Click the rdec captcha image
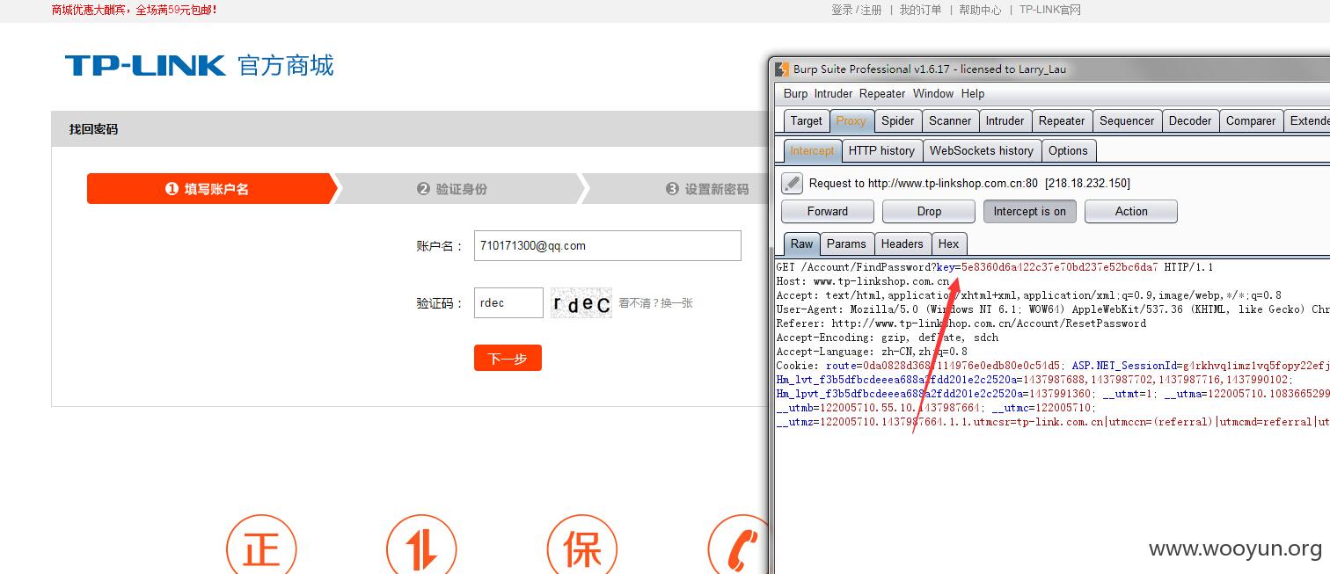Screen dimensions: 1330x574 click(x=581, y=303)
